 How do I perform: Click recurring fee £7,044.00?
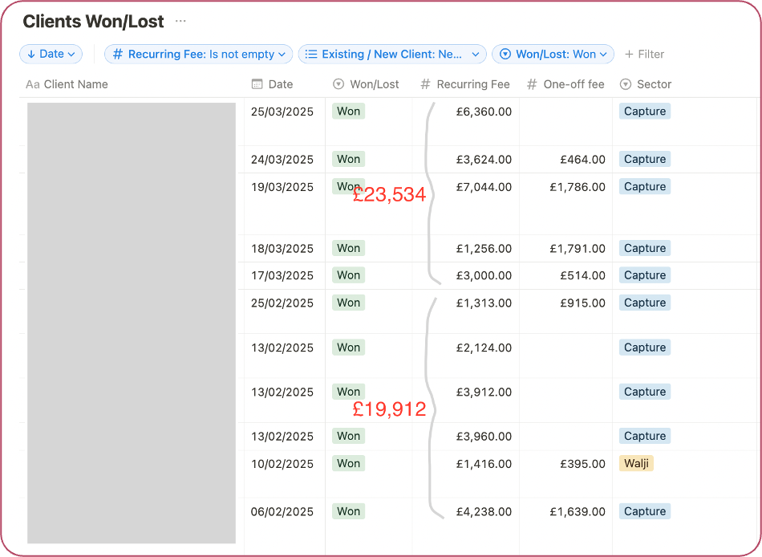(484, 187)
